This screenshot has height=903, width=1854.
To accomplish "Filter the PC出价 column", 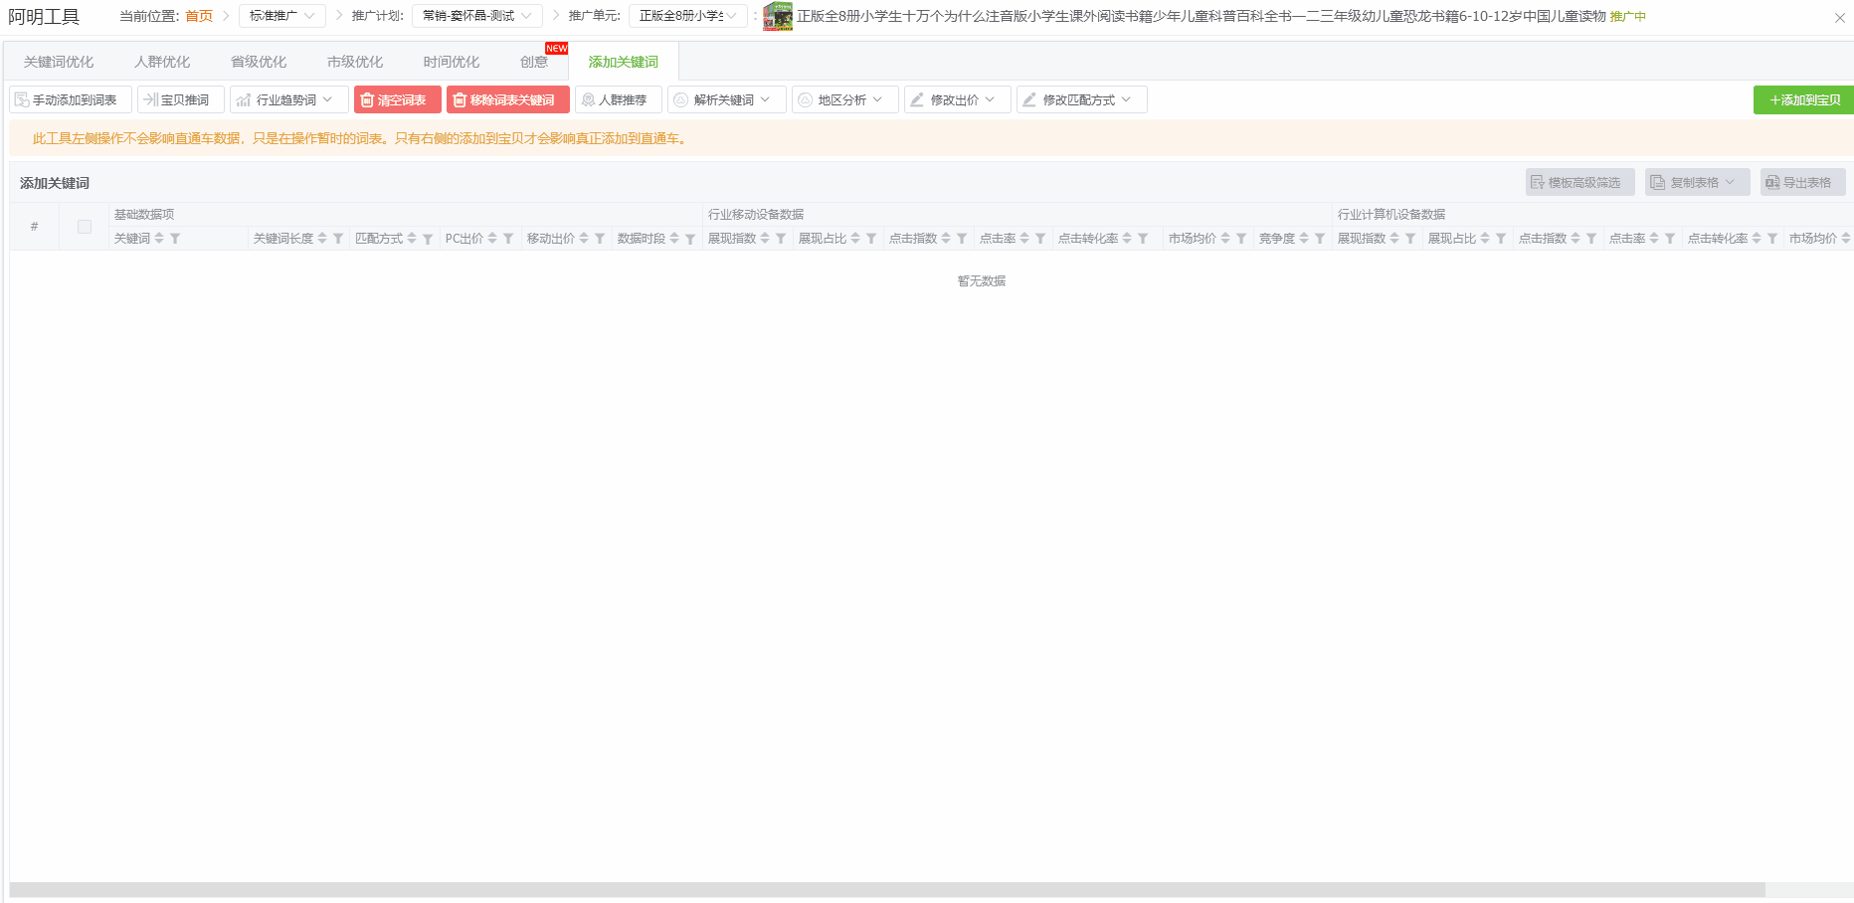I will click(508, 239).
